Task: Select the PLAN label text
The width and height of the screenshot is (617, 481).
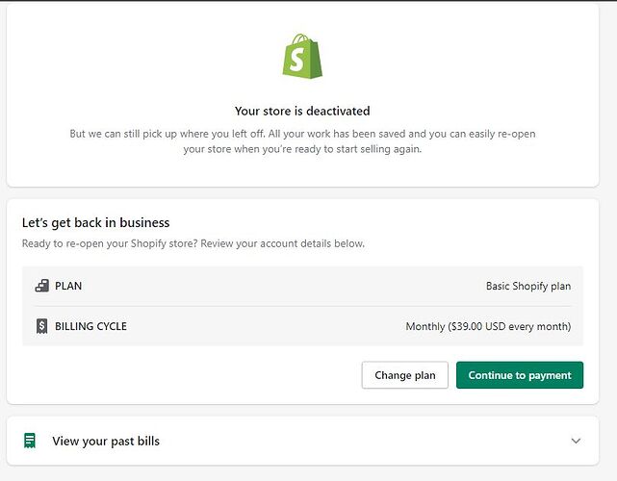Action: 68,286
